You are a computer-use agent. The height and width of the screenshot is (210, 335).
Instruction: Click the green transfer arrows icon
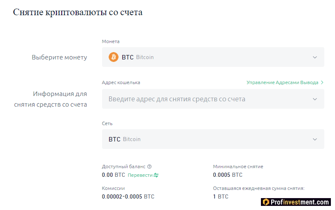click(x=156, y=175)
